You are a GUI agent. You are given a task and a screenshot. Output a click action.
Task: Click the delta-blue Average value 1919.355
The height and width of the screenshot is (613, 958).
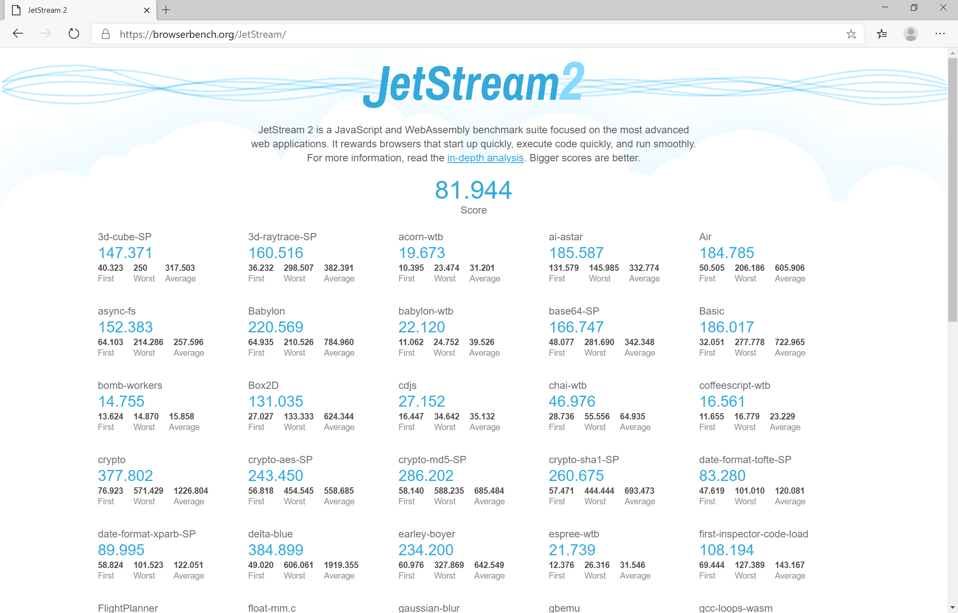(x=341, y=565)
